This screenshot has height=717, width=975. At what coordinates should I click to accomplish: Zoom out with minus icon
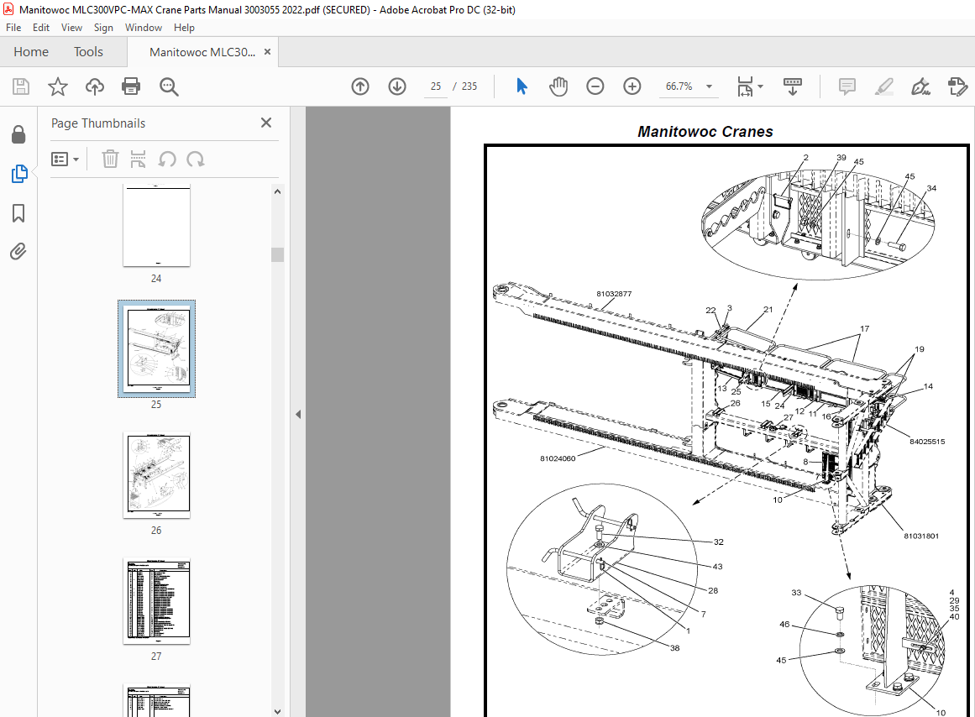click(x=595, y=86)
